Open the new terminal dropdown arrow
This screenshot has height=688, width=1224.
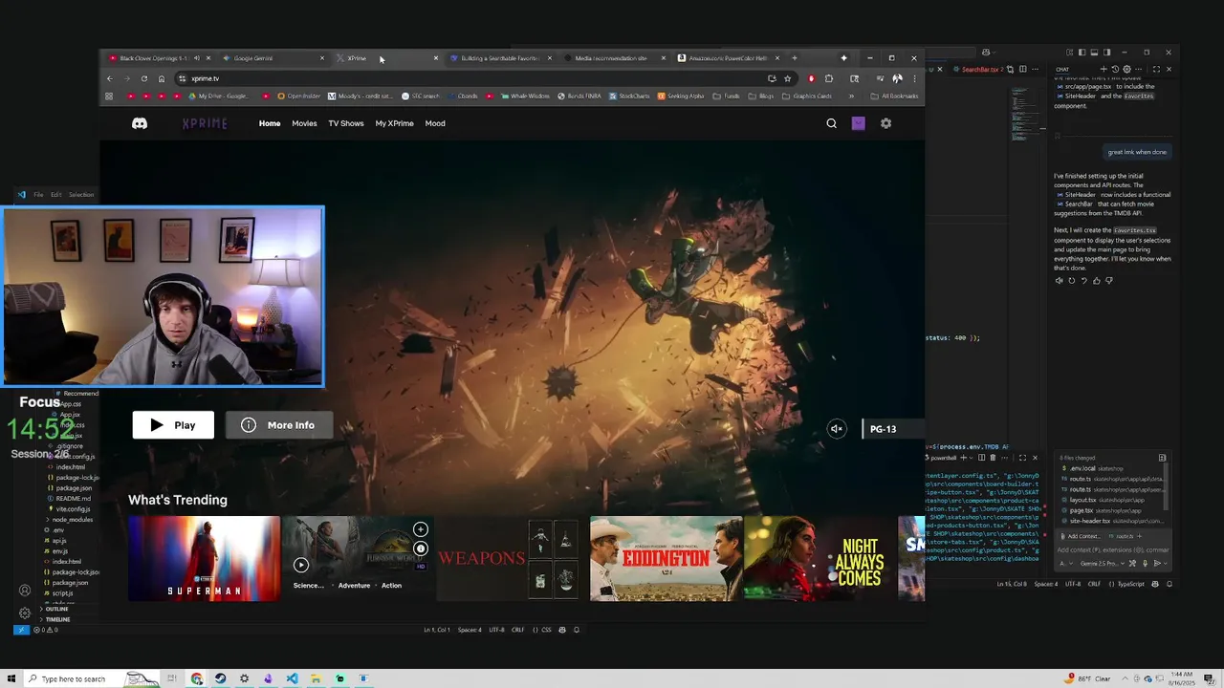tap(972, 458)
